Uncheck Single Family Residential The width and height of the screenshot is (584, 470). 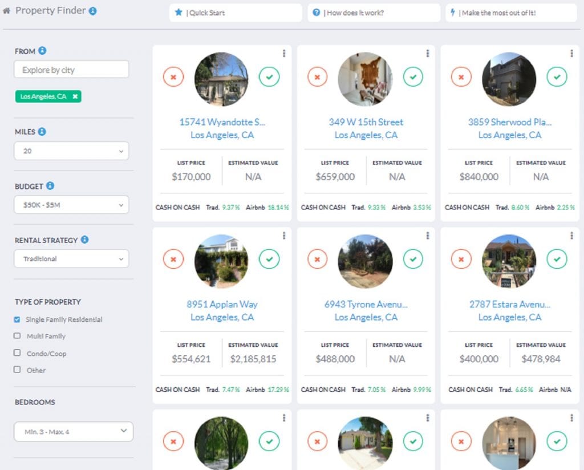point(18,319)
